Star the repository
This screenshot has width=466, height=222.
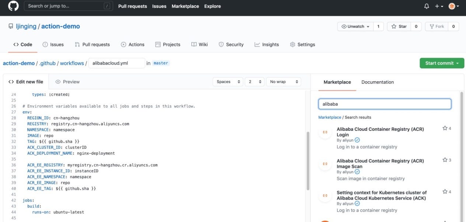click(399, 26)
